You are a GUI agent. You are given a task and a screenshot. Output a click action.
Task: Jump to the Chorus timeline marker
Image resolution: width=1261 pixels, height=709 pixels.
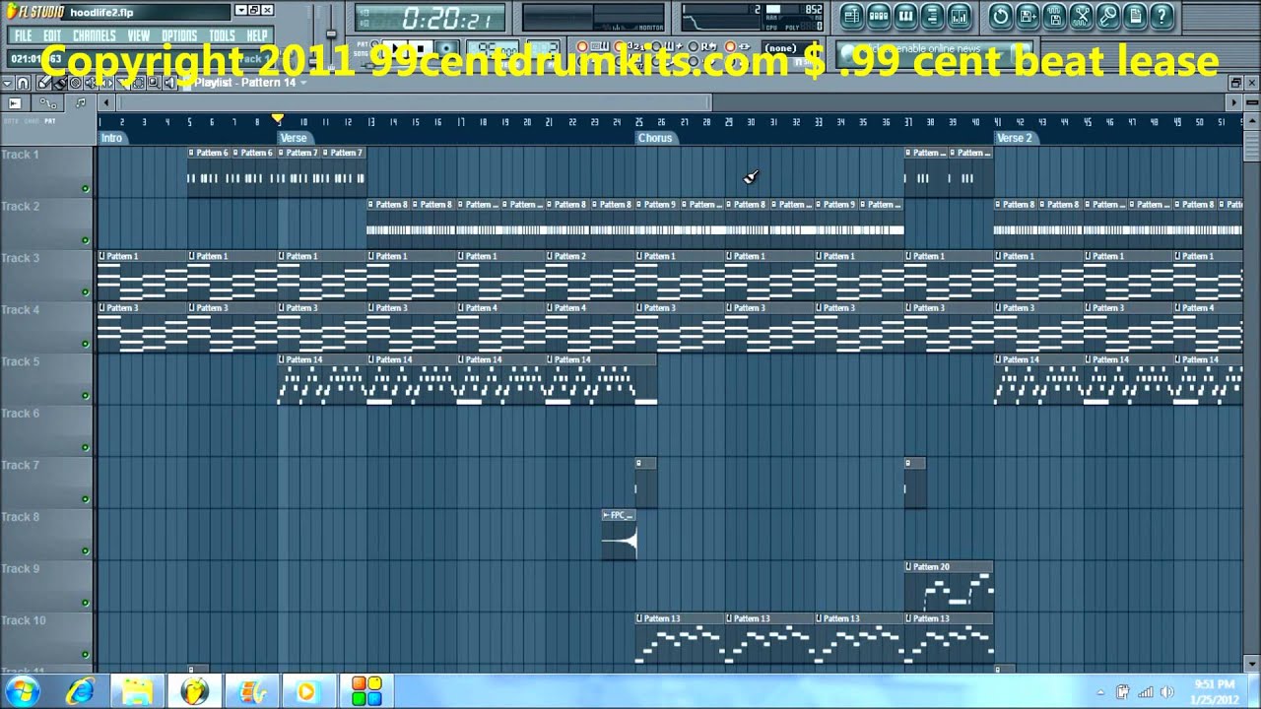tap(655, 138)
